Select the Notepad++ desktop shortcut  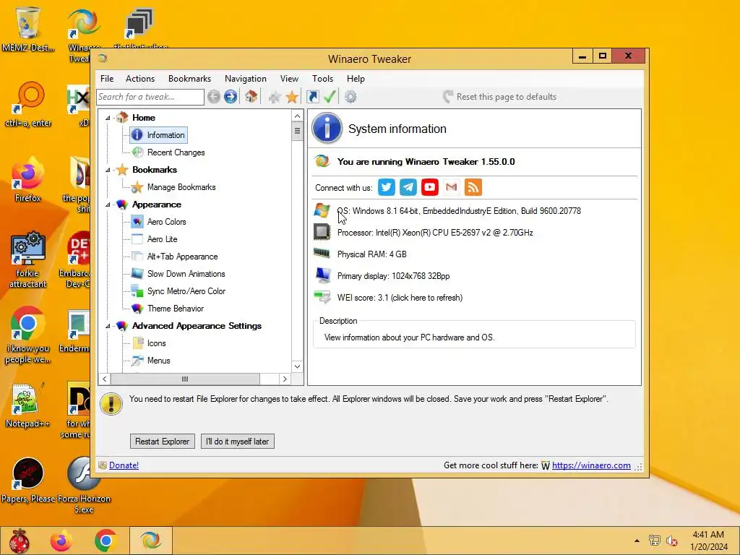[x=27, y=405]
